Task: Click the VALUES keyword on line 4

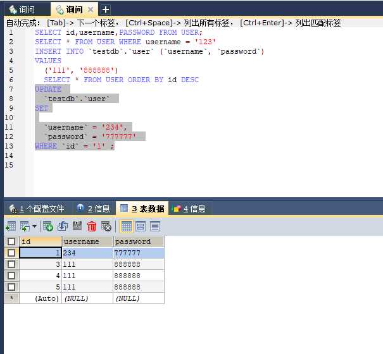Action: pyautogui.click(x=48, y=61)
